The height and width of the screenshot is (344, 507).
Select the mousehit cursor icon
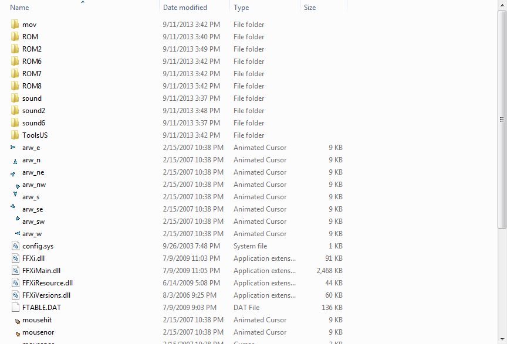click(17, 321)
